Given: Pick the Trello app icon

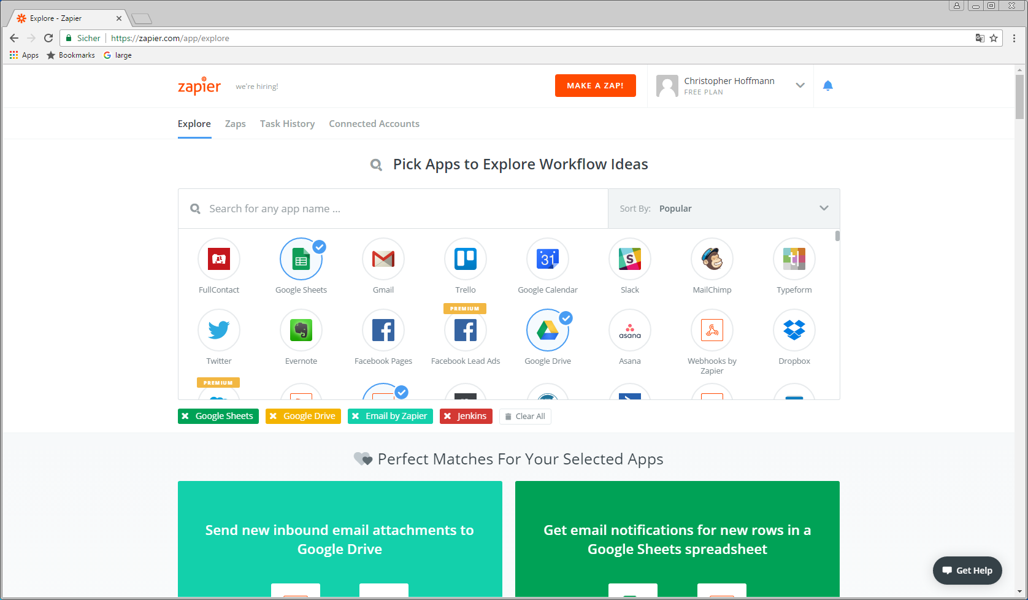Looking at the screenshot, I should pos(466,259).
